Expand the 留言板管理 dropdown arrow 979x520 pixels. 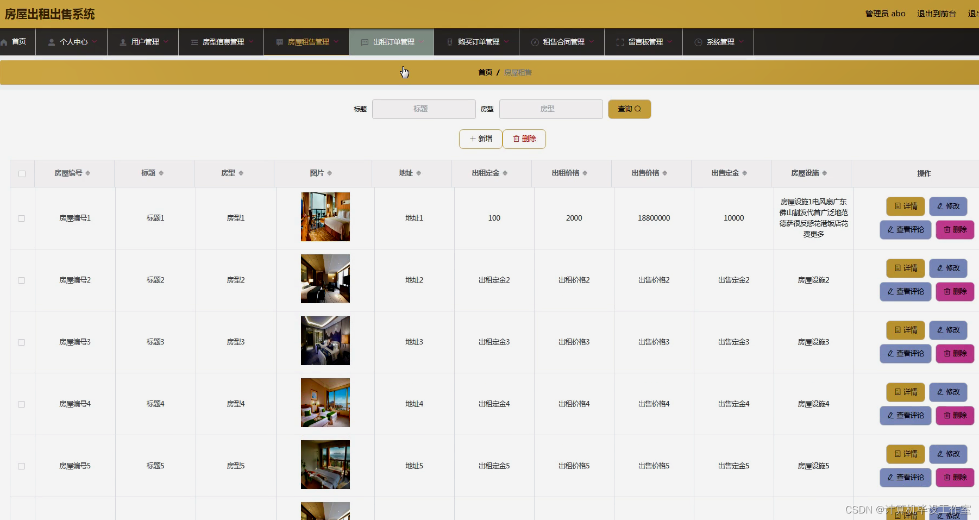[670, 41]
